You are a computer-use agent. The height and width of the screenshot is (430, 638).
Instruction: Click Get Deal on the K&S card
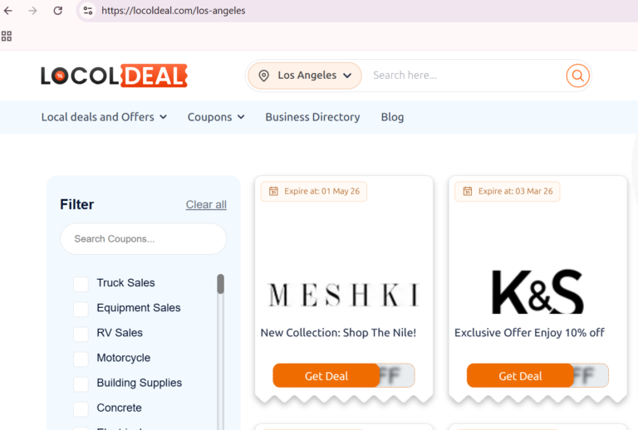pyautogui.click(x=520, y=375)
